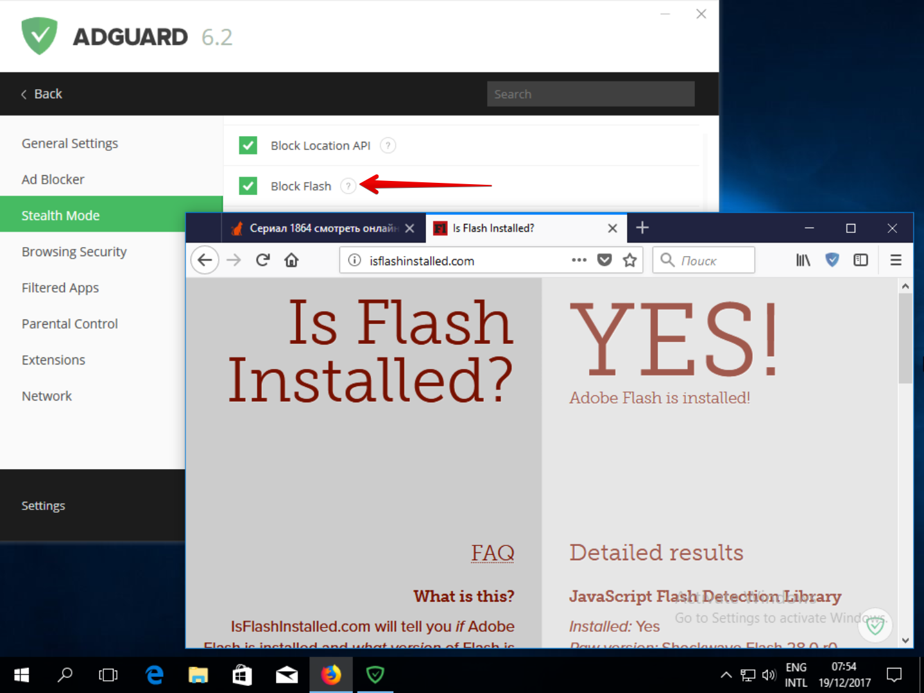
Task: Open the FAQ link on the page
Action: 493,552
